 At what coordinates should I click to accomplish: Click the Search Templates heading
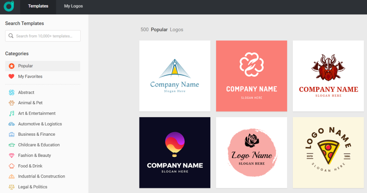pos(25,23)
